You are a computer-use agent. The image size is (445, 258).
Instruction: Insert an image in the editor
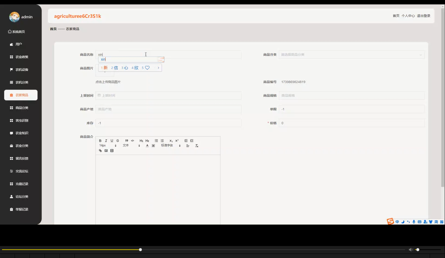[106, 151]
